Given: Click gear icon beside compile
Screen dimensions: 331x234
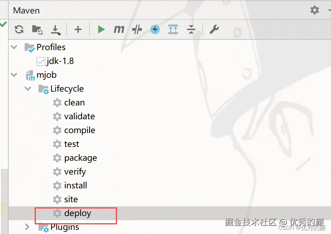Looking at the screenshot, I should tap(57, 130).
